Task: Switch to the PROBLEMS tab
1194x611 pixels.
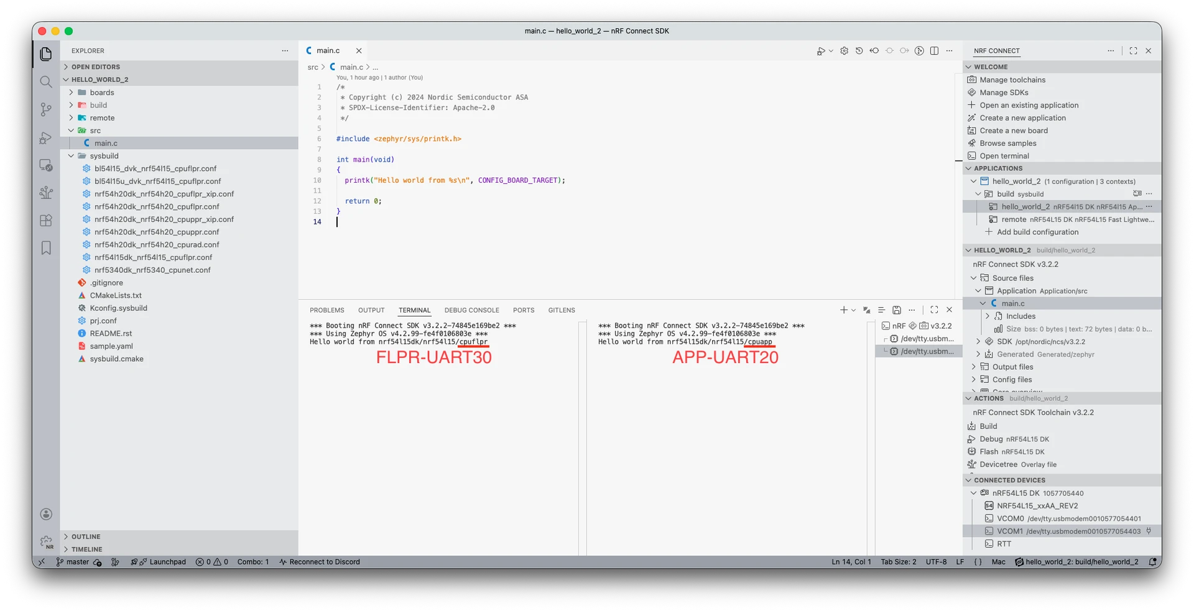Action: click(x=326, y=310)
